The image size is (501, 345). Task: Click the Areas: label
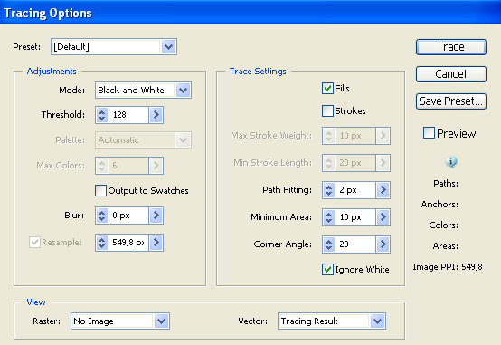tap(446, 245)
